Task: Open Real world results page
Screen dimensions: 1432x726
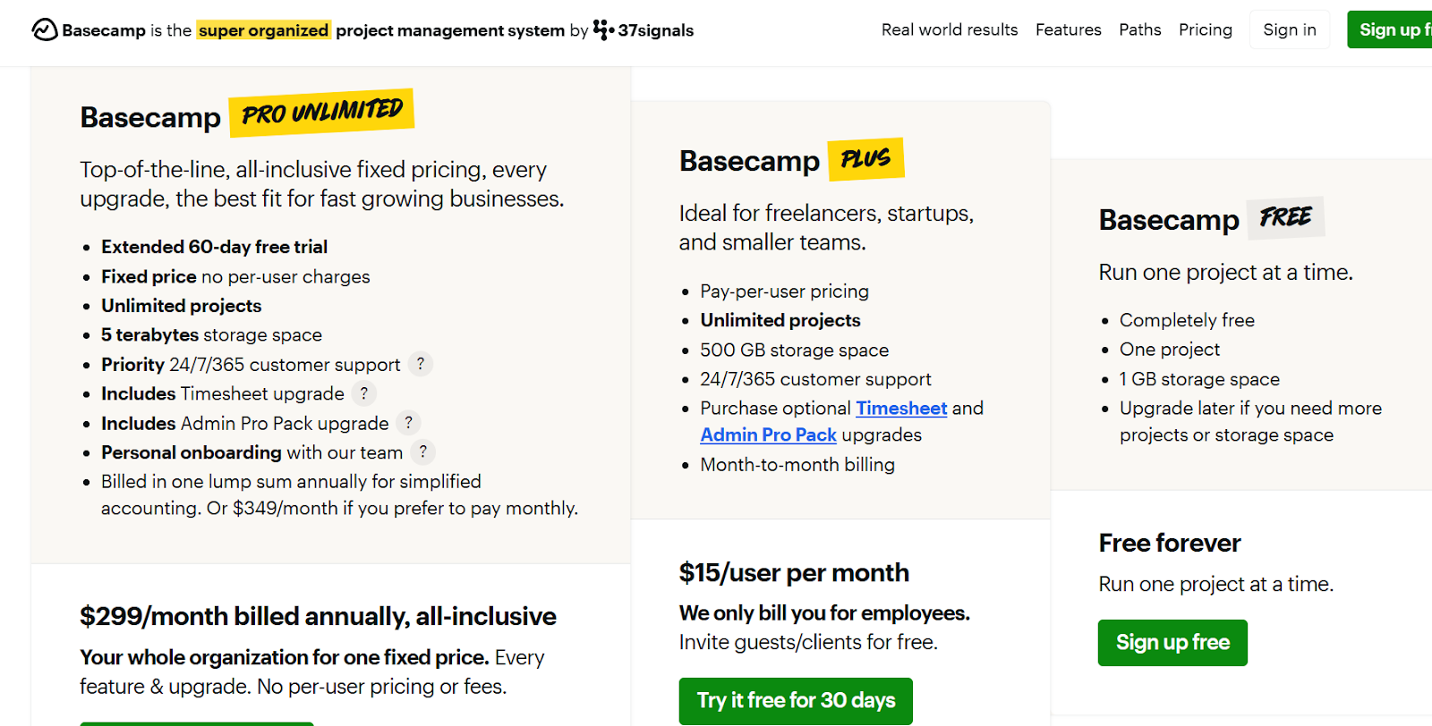Action: (x=950, y=30)
